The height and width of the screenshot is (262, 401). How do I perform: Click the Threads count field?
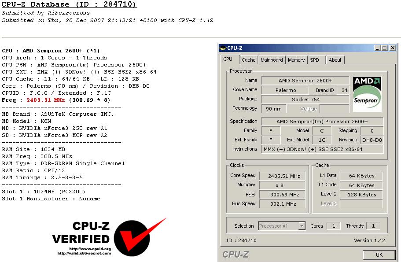click(373, 226)
